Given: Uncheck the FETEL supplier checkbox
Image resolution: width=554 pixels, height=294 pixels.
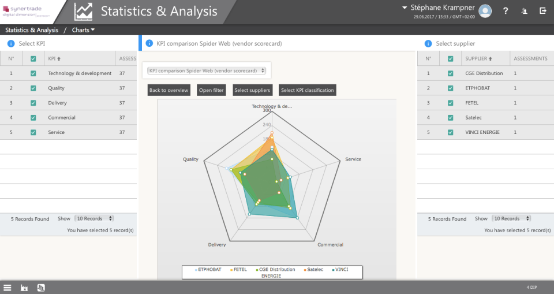Looking at the screenshot, I should pyautogui.click(x=450, y=103).
